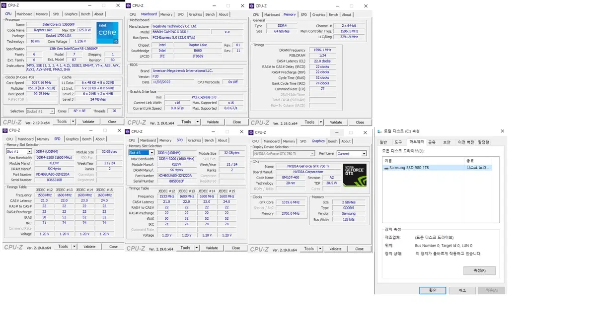Click the 취소 button
The width and height of the screenshot is (596, 318).
(x=462, y=290)
